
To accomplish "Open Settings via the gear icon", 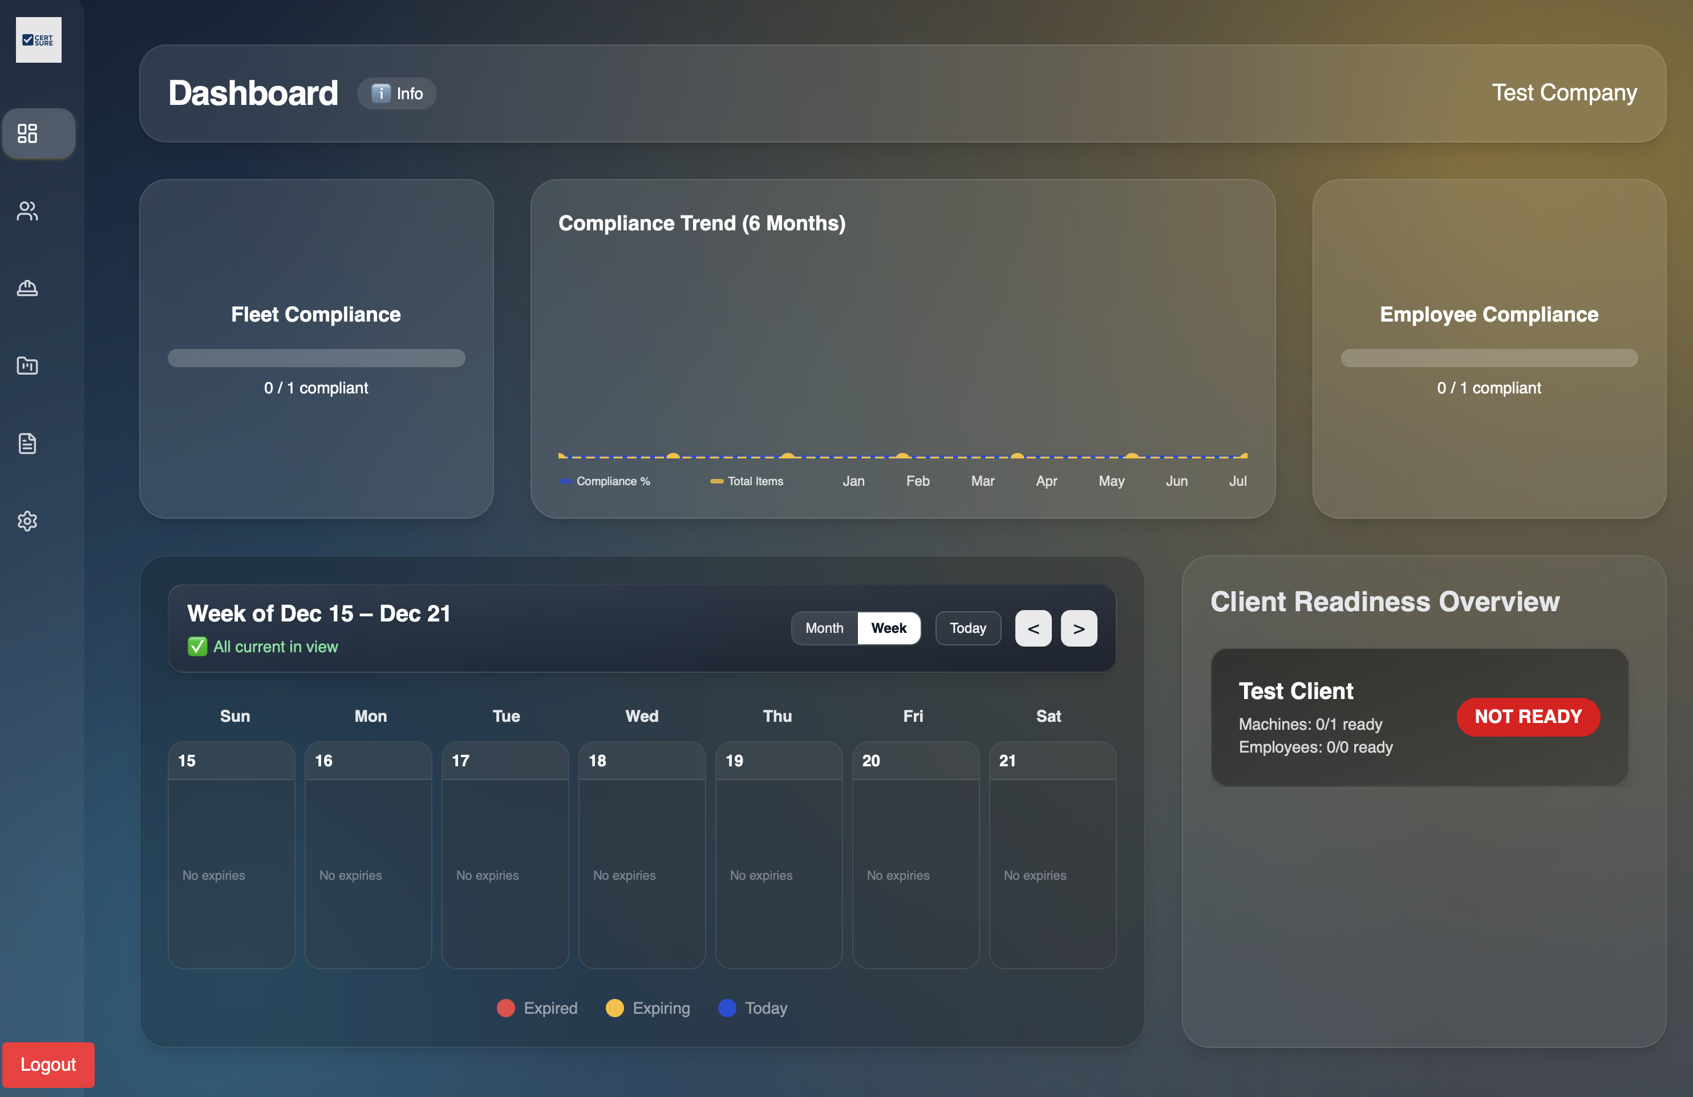I will pos(27,521).
